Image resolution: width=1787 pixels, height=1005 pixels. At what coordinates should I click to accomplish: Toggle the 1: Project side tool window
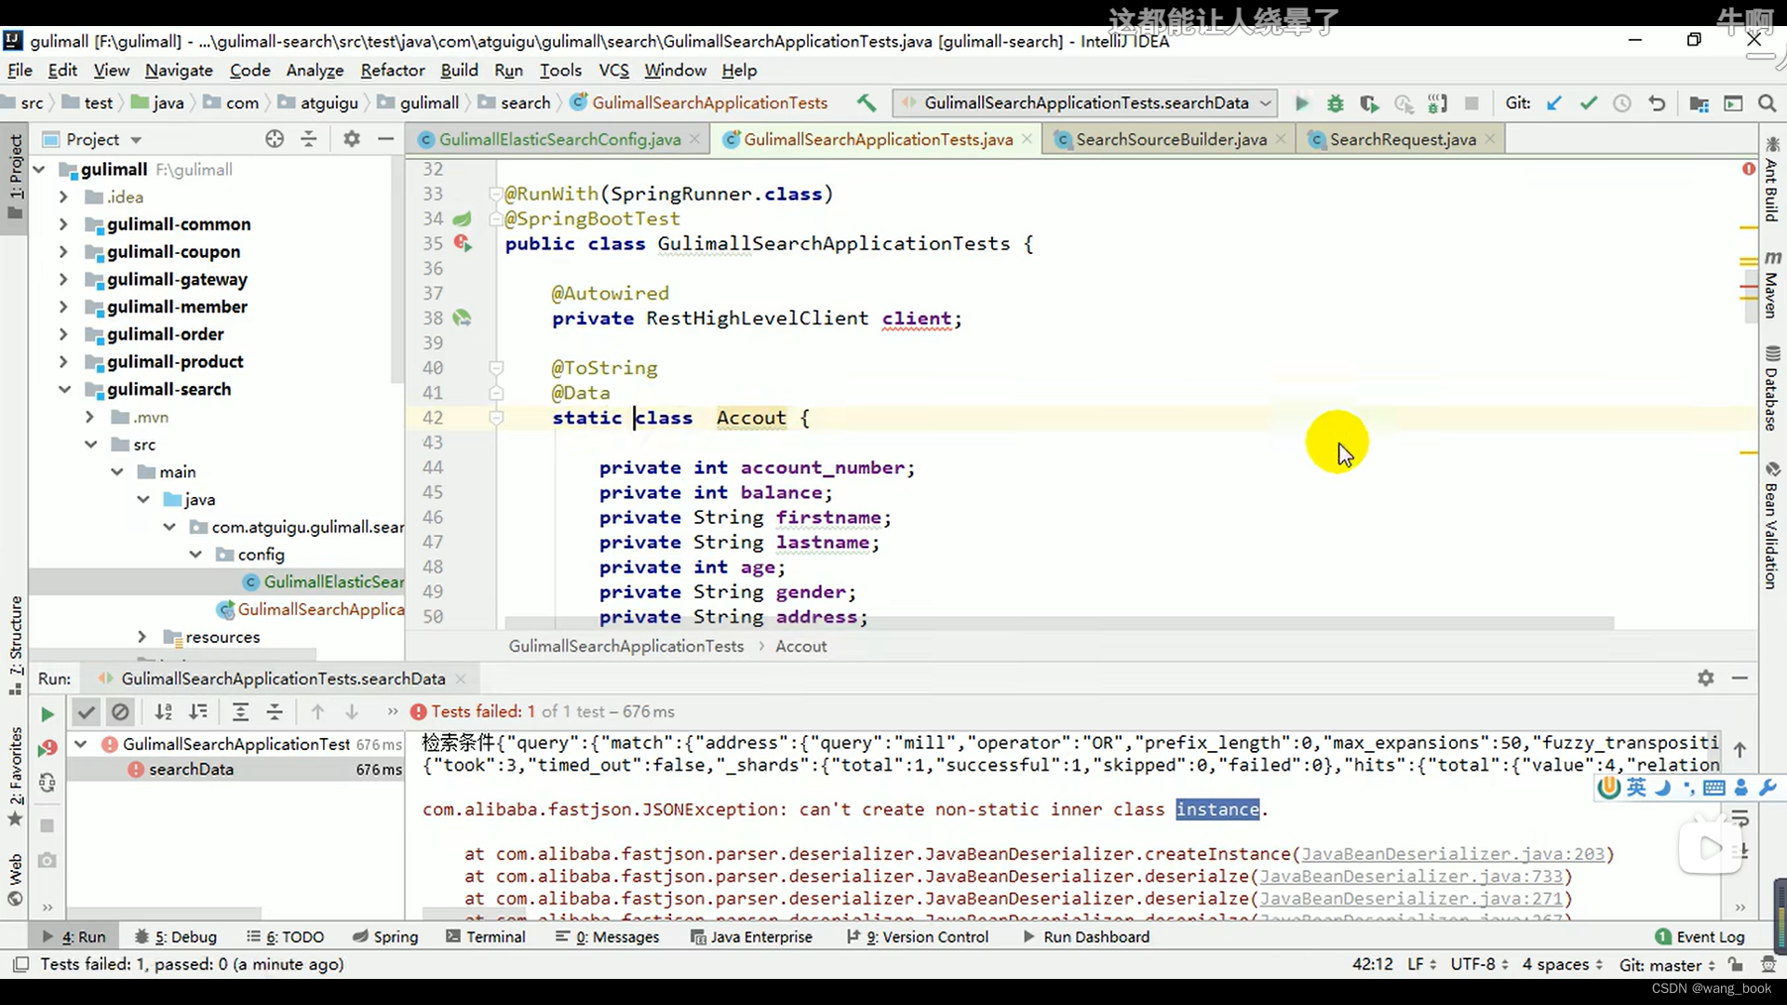tap(15, 177)
